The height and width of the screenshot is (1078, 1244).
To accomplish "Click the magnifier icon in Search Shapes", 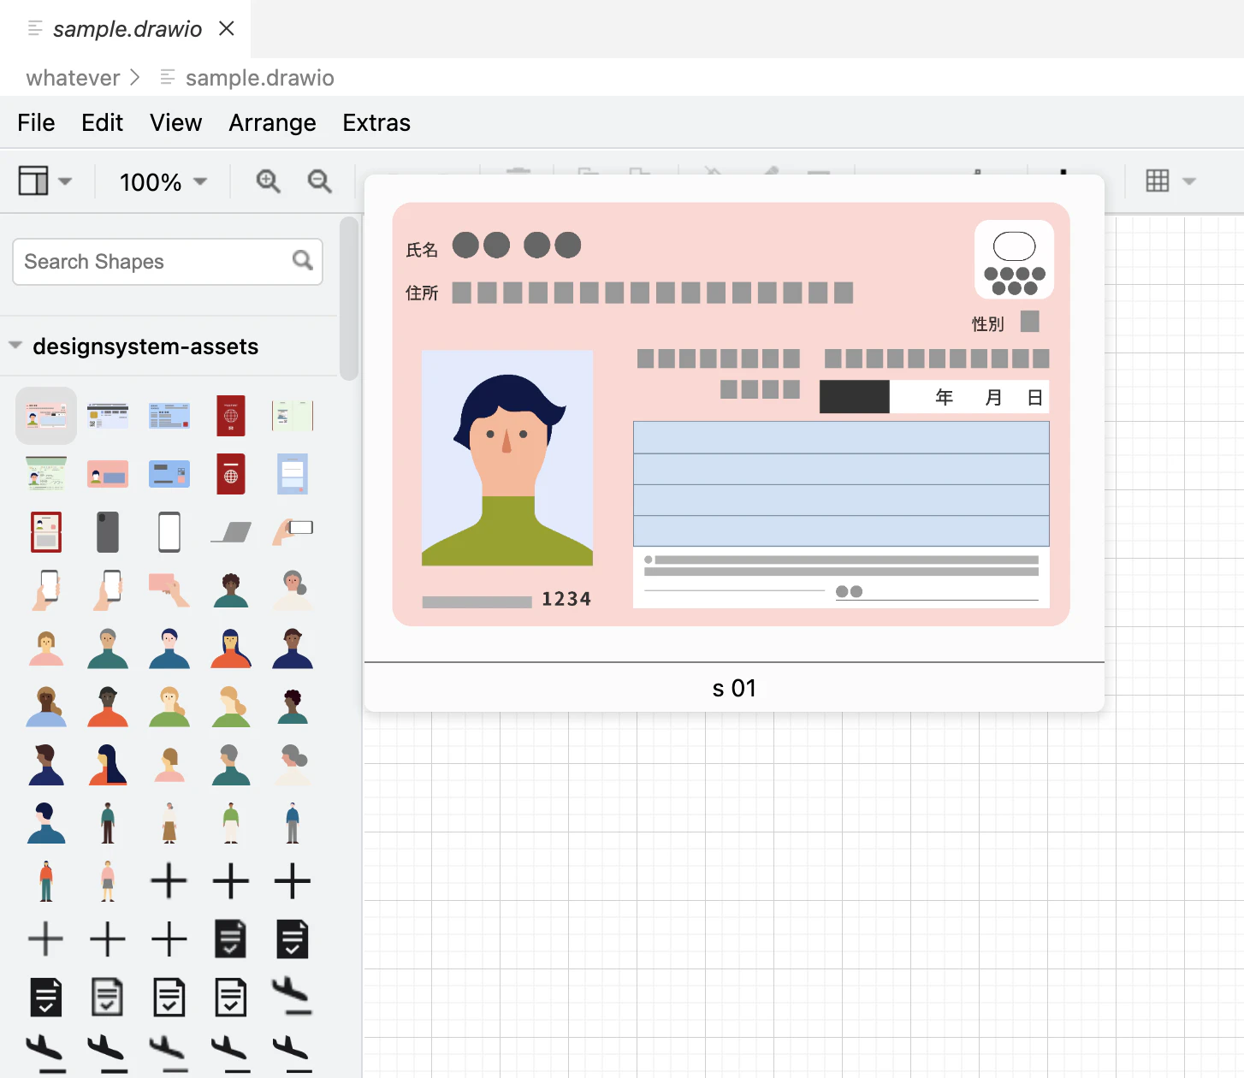I will pyautogui.click(x=303, y=260).
